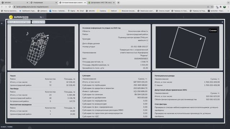Image resolution: width=230 pixels, height=129 pixels.
Task: Click the share icon in address bar
Action: point(208,7)
